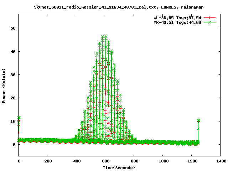Click the x-axis tick label 1200

[x=192, y=161]
